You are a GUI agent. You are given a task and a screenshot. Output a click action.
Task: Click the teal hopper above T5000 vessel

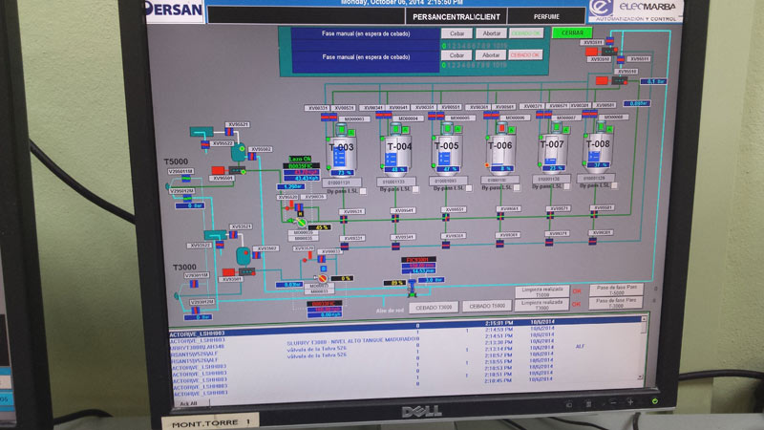pos(202,132)
